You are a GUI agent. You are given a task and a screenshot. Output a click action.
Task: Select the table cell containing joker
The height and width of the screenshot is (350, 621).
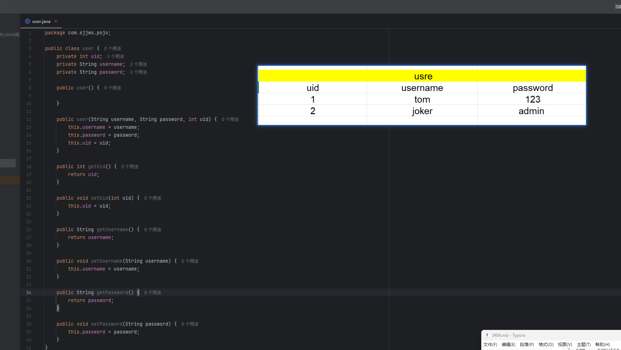(x=422, y=111)
